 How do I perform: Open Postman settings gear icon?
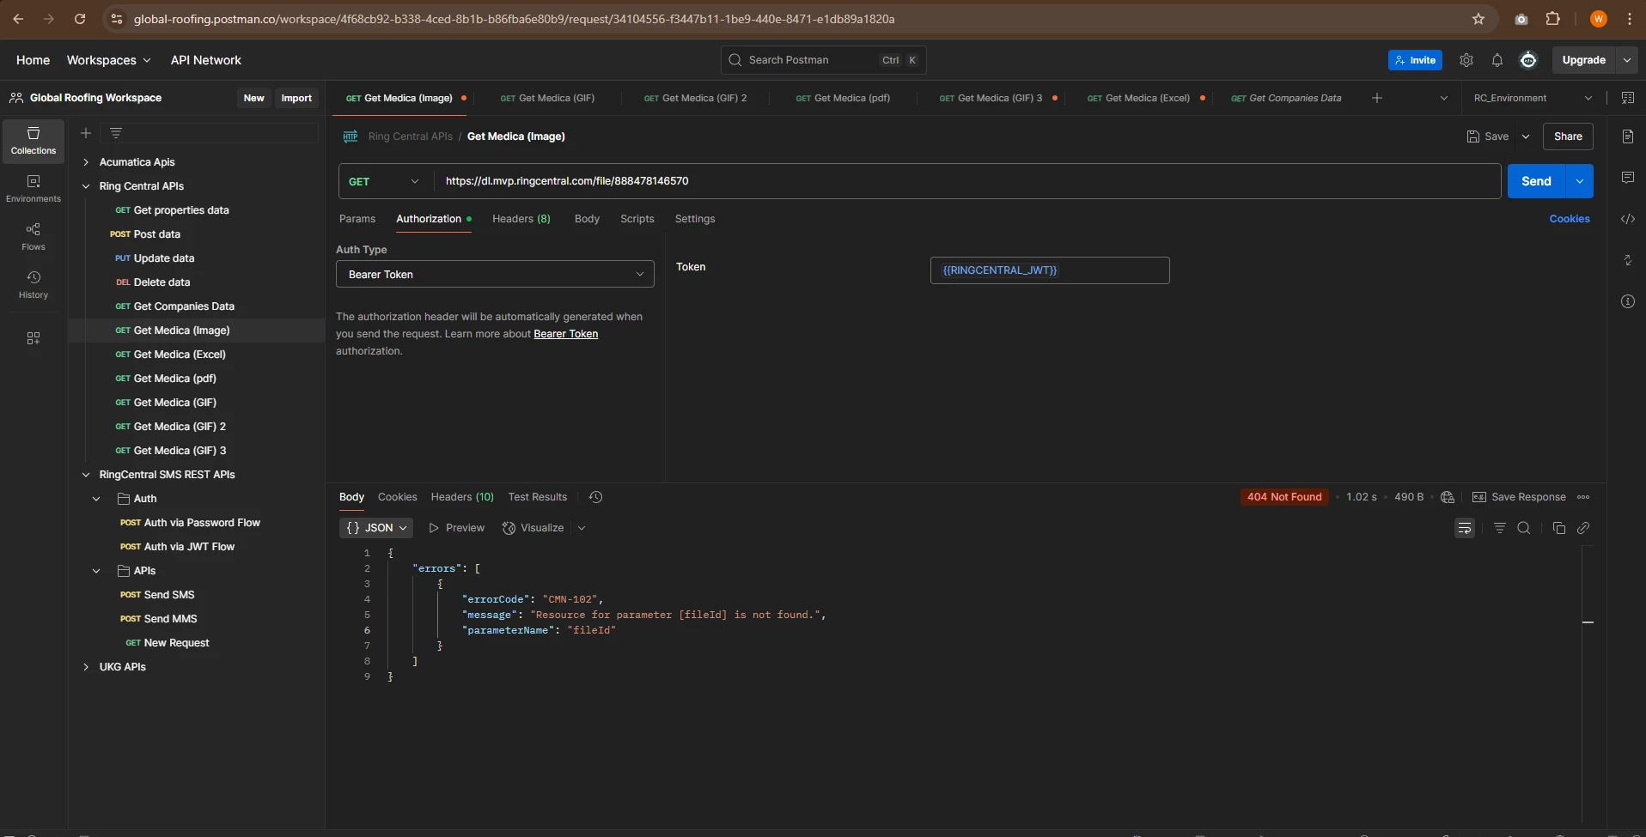tap(1466, 60)
